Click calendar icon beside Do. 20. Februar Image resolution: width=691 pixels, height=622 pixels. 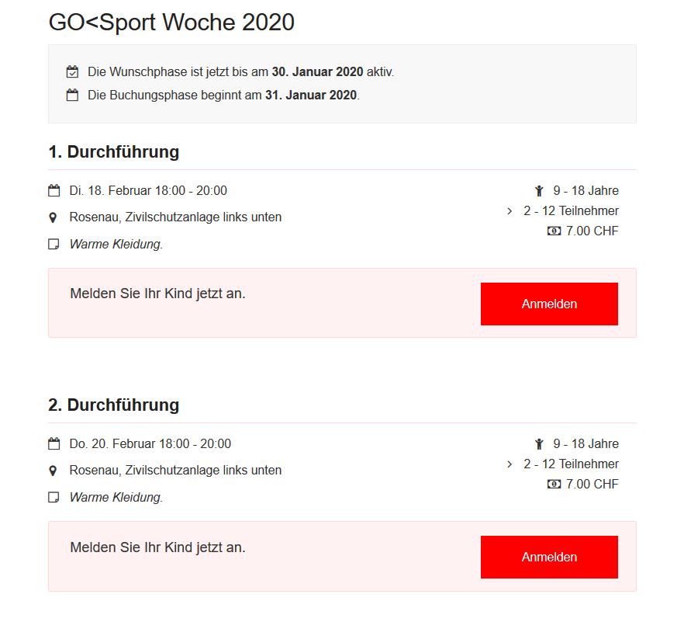[x=54, y=443]
